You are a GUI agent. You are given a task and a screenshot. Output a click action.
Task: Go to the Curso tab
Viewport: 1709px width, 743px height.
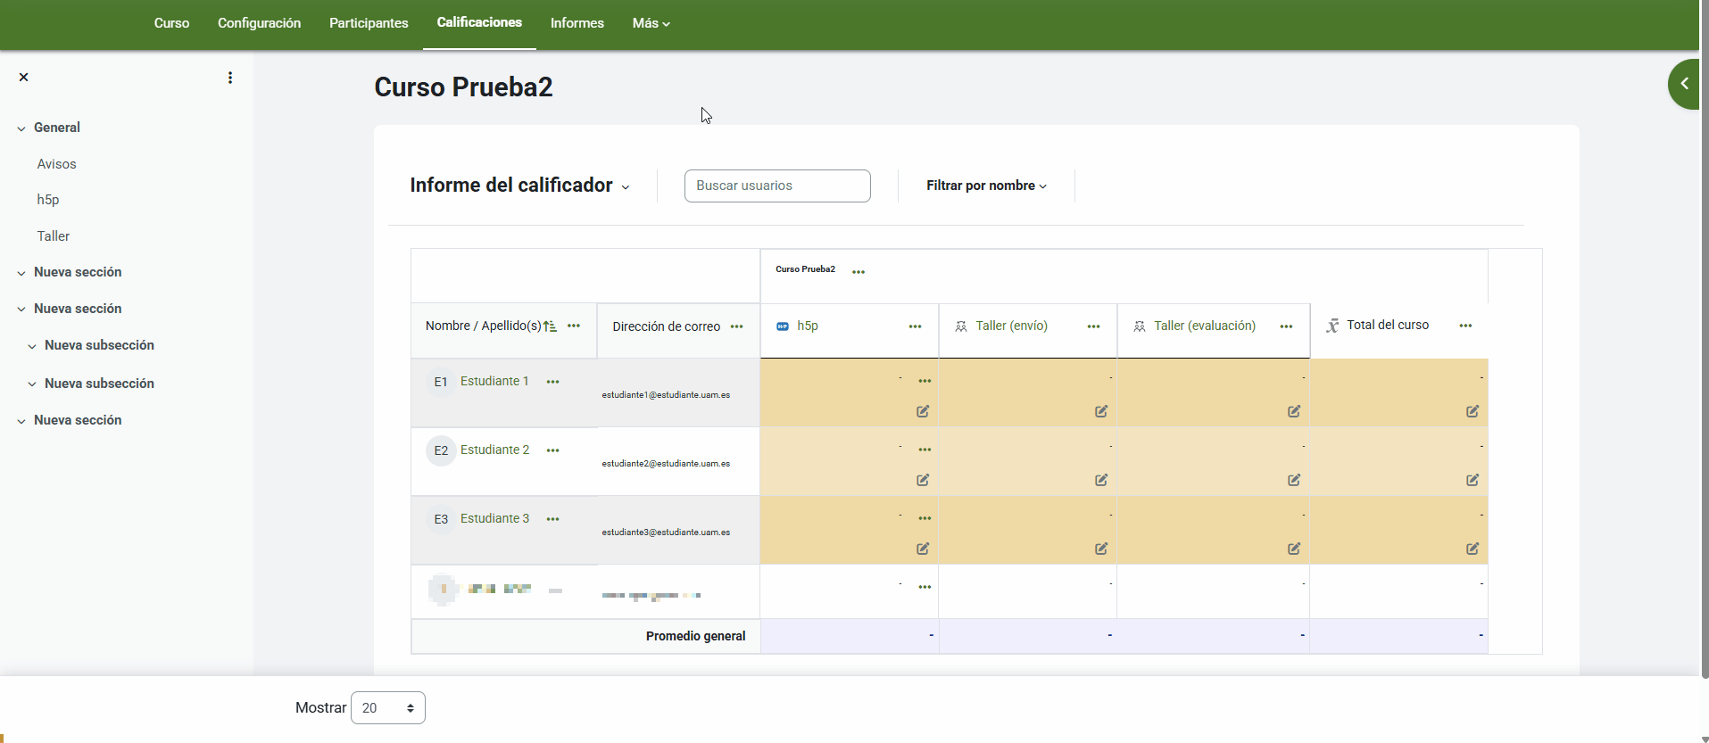[171, 23]
